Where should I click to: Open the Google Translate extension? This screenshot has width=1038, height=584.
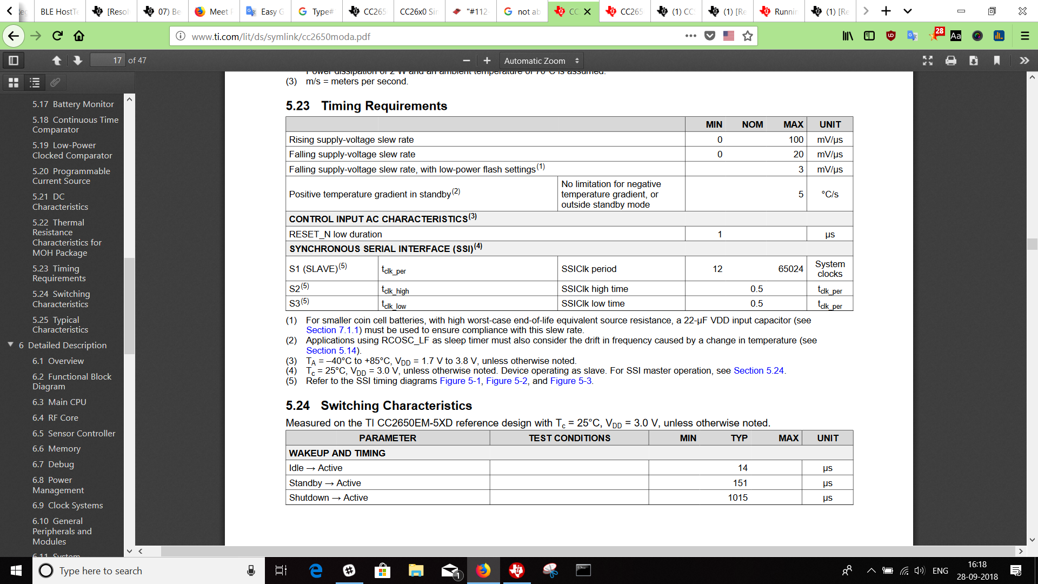click(x=913, y=36)
